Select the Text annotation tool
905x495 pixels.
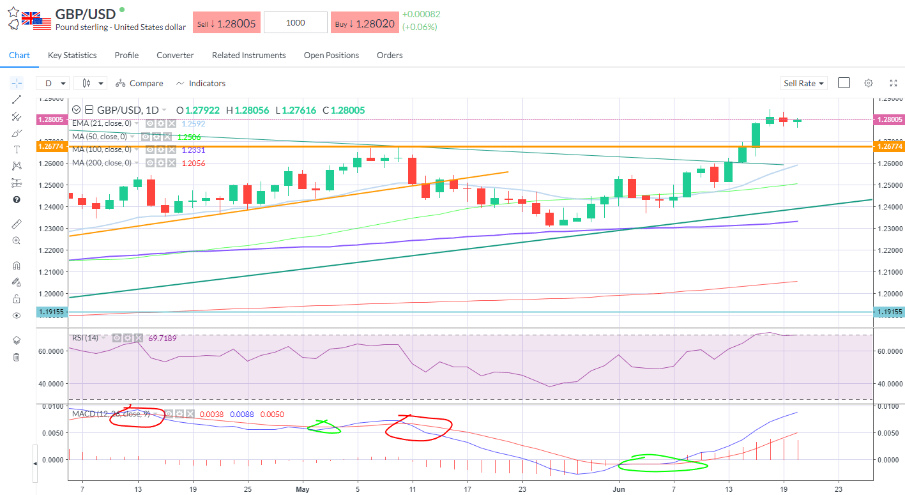17,149
